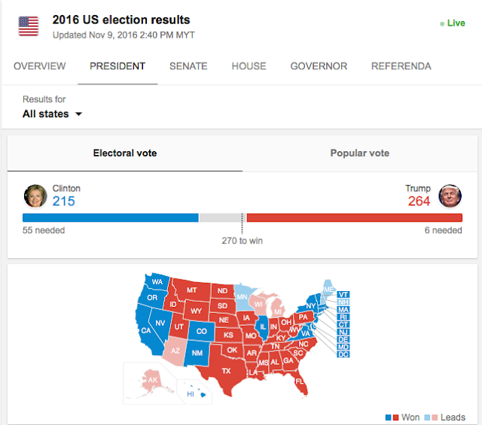Go to the OVERVIEW tab
Image resolution: width=482 pixels, height=425 pixels.
40,66
